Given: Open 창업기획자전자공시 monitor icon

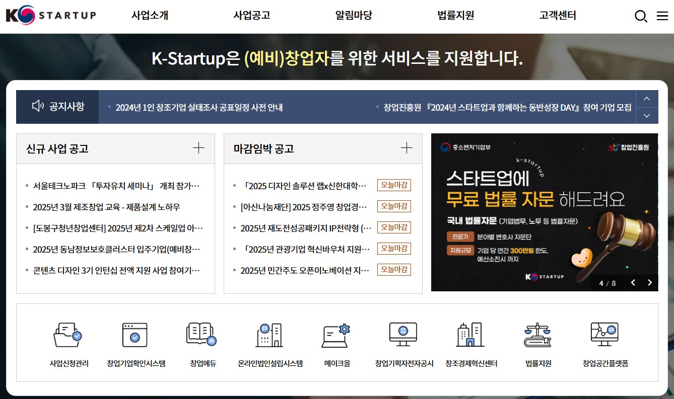Looking at the screenshot, I should 403,335.
